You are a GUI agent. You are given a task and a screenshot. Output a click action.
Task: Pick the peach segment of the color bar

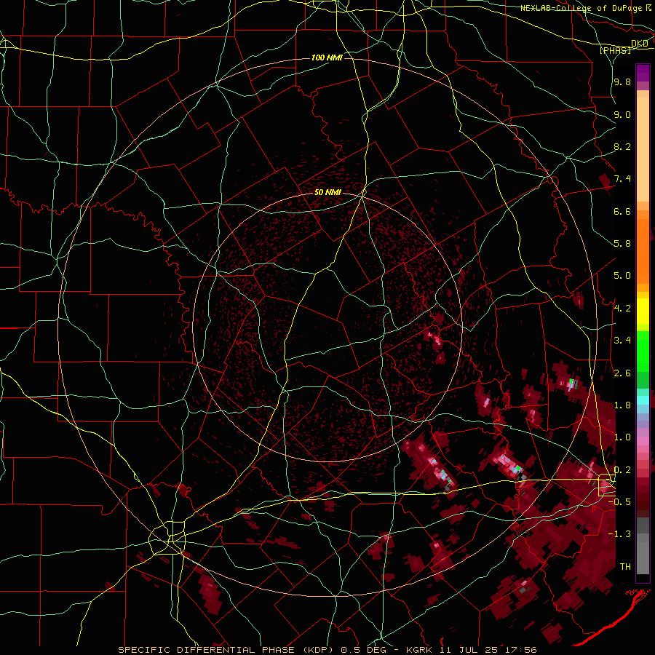click(x=643, y=151)
